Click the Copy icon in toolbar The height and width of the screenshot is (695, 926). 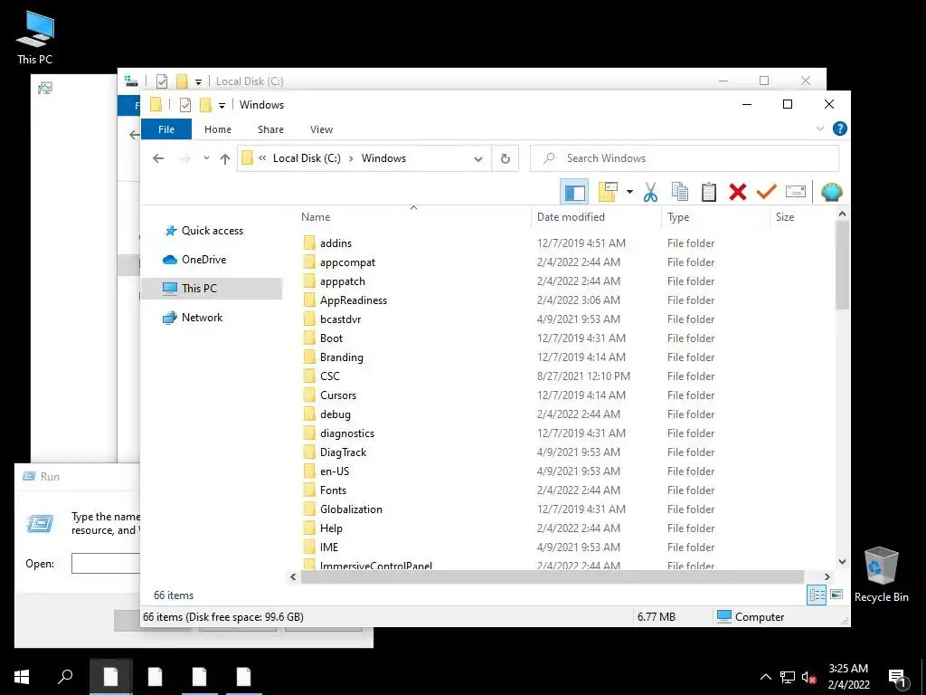tap(679, 192)
